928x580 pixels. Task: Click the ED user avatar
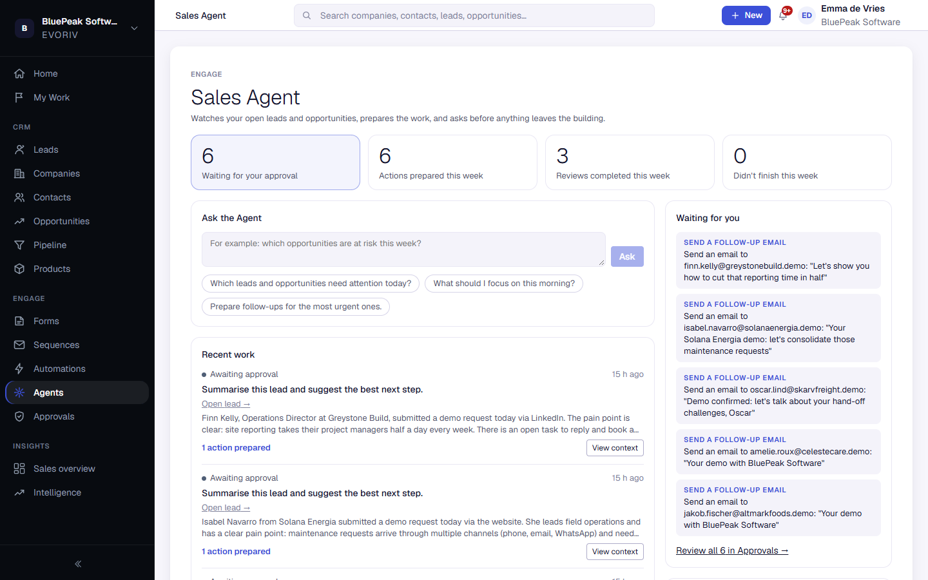pyautogui.click(x=807, y=15)
